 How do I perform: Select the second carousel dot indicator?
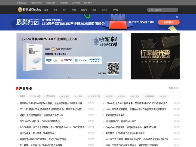[71, 78]
